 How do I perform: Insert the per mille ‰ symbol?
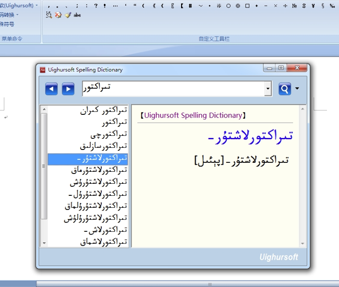pyautogui.click(x=332, y=6)
